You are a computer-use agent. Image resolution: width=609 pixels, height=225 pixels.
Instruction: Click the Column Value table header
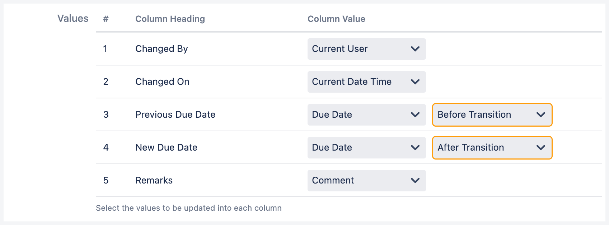click(336, 19)
